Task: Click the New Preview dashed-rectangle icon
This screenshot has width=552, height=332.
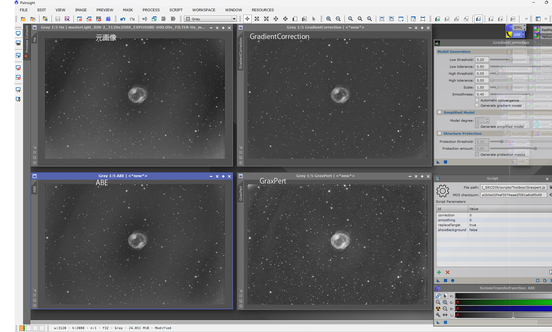Action: coord(382,19)
